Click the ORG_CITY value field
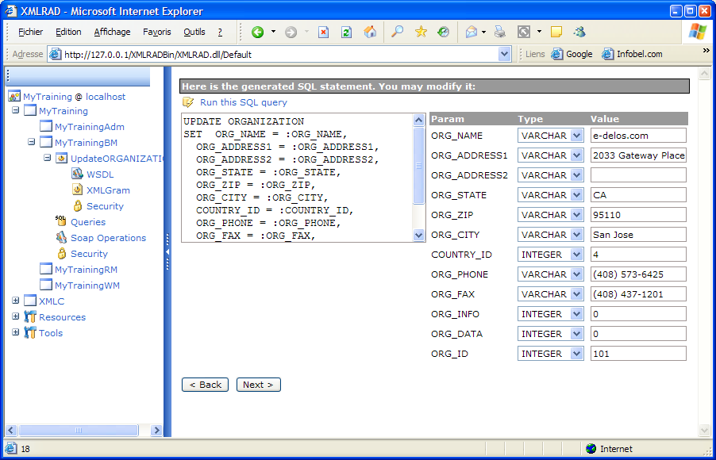Screen dimensions: 716x460 (637, 235)
